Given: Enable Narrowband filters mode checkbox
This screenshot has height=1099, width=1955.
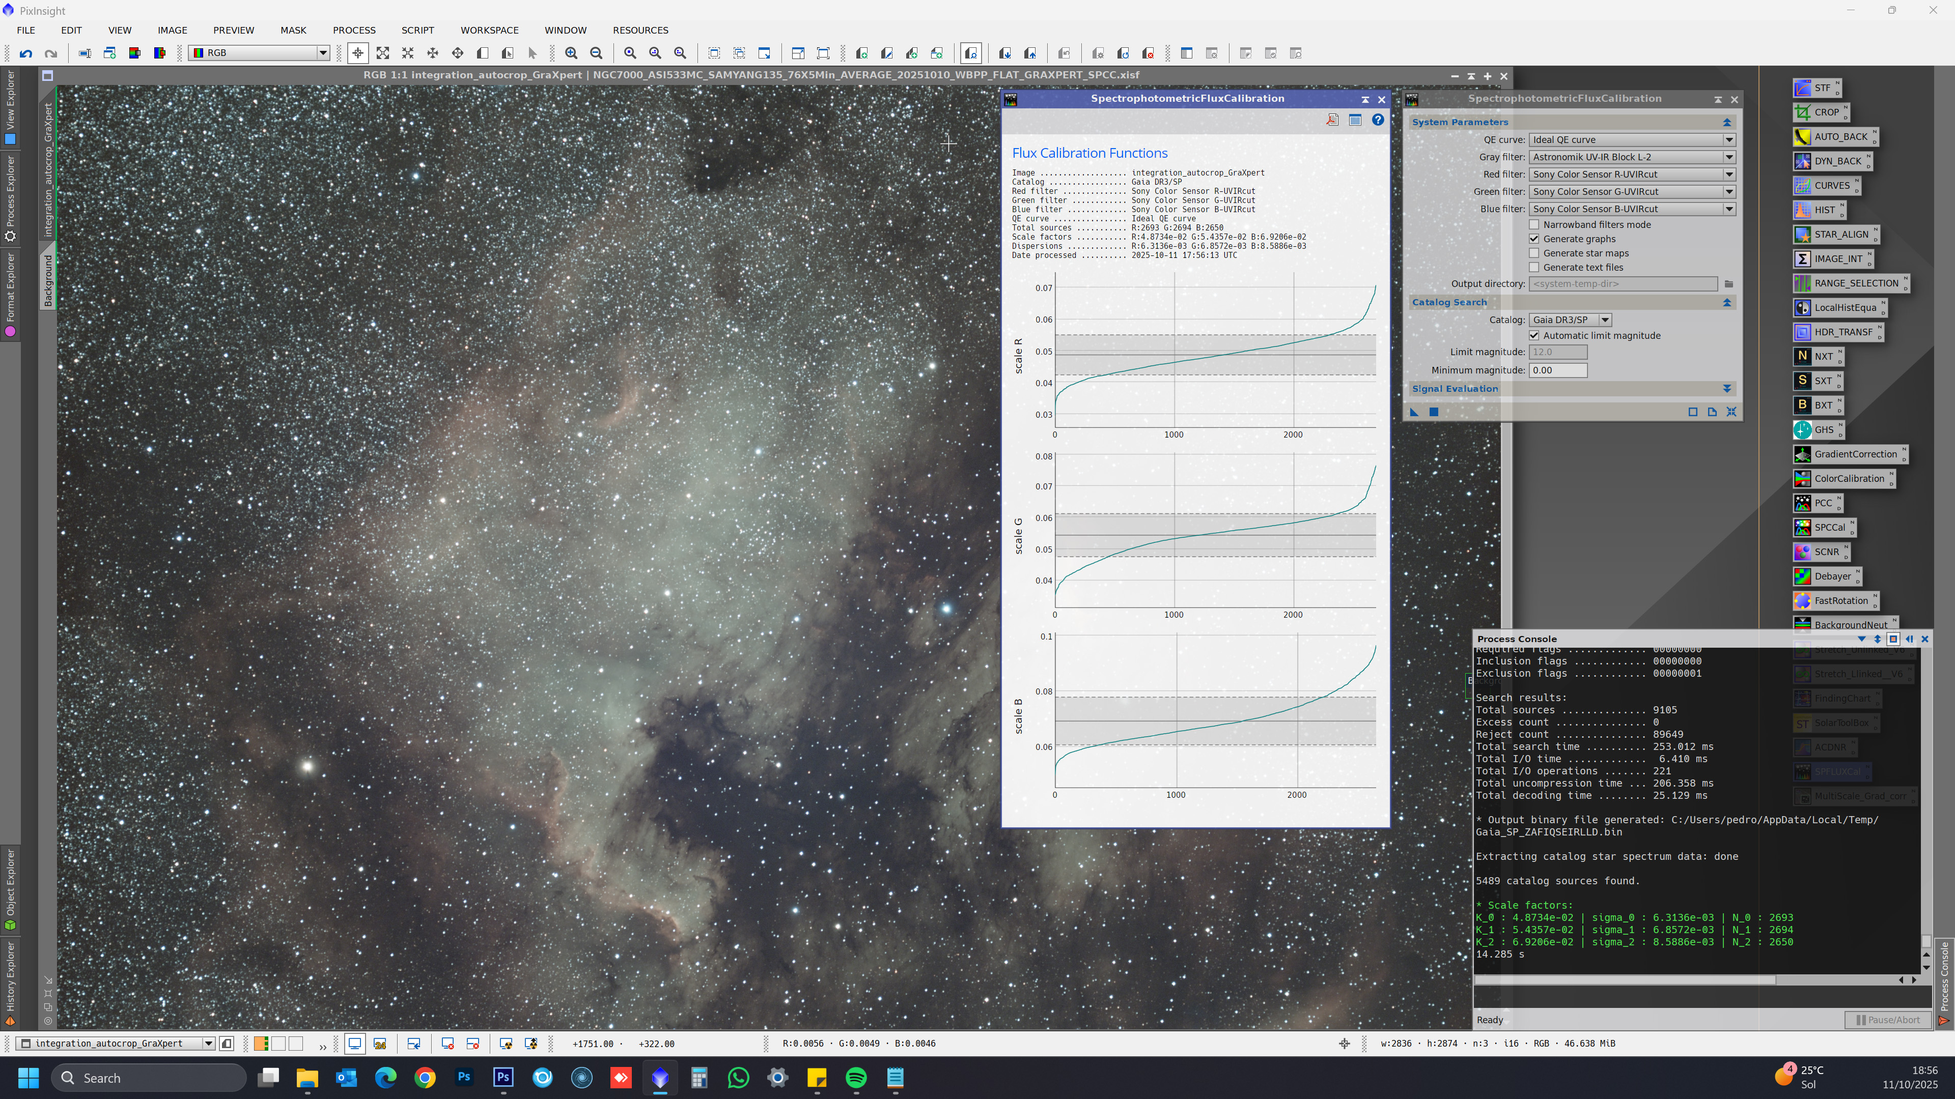Looking at the screenshot, I should (x=1534, y=224).
